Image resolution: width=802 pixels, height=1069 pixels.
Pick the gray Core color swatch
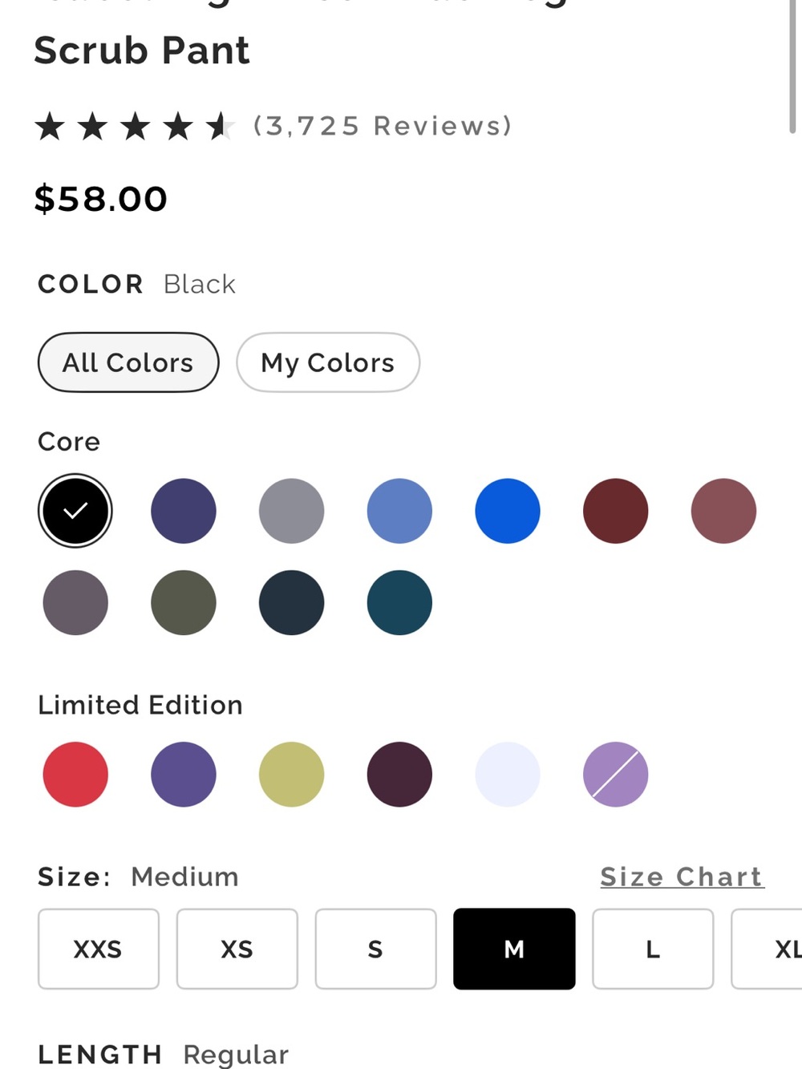pyautogui.click(x=292, y=511)
